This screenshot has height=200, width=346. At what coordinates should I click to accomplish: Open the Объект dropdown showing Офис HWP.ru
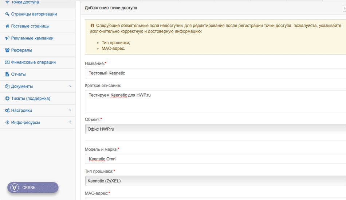[215, 129]
